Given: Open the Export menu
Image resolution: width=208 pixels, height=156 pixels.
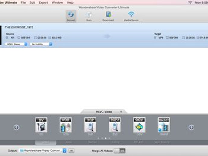Looking at the screenshot, I should pyautogui.click(x=43, y=2).
